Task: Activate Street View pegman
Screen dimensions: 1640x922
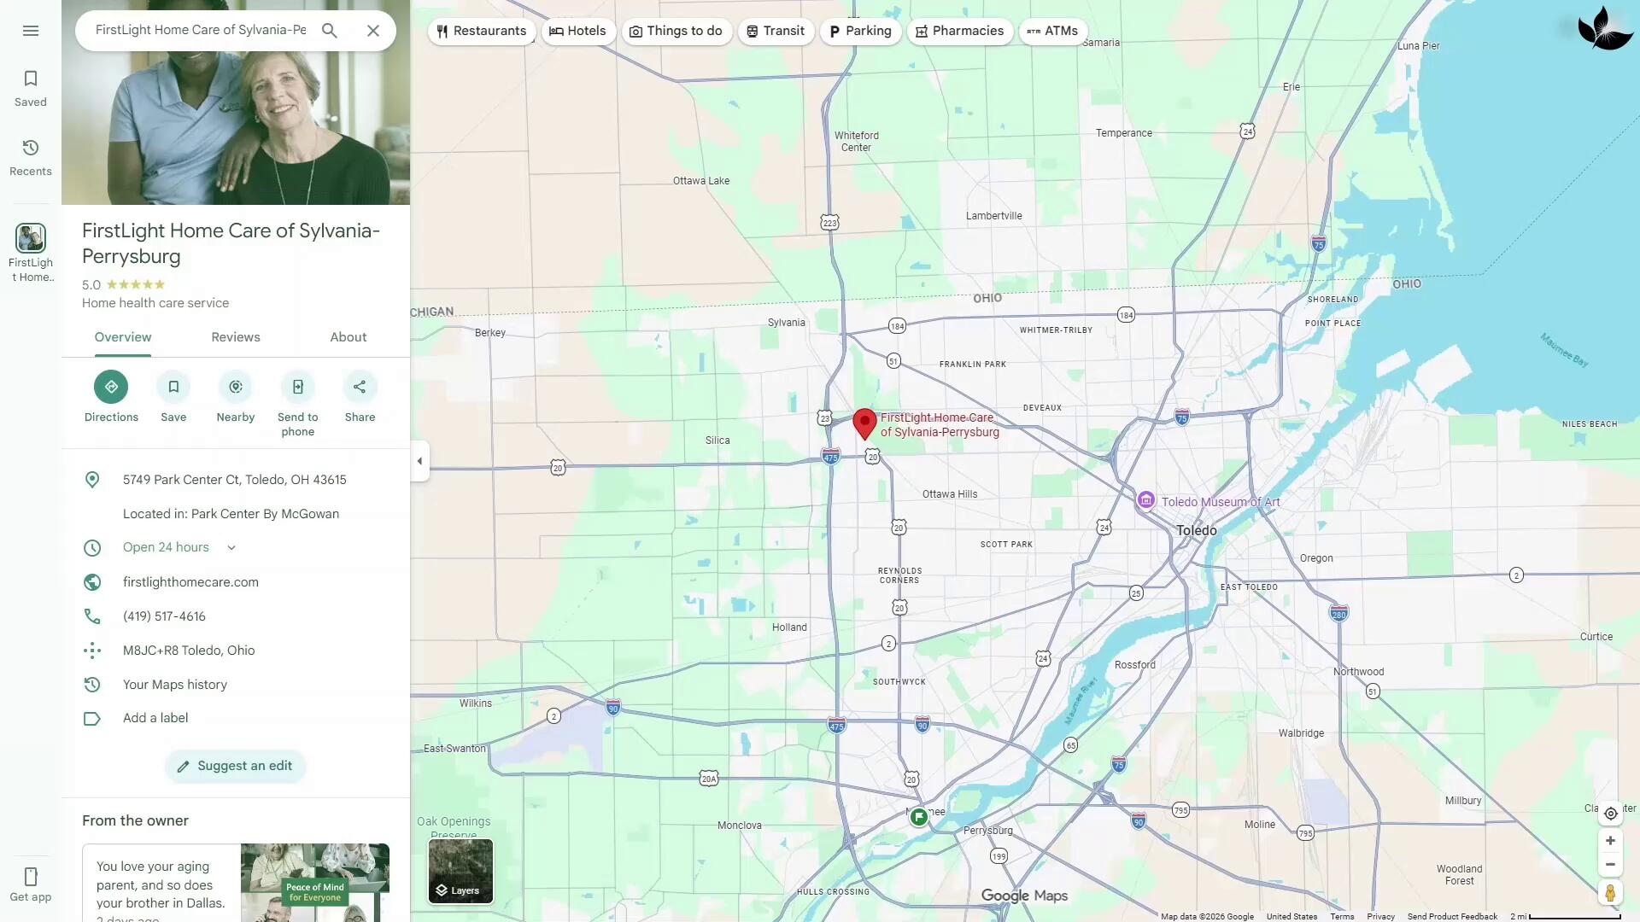Action: 1610,893
